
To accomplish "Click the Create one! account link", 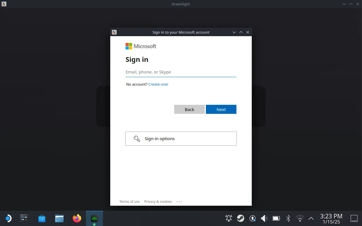I will click(x=158, y=84).
